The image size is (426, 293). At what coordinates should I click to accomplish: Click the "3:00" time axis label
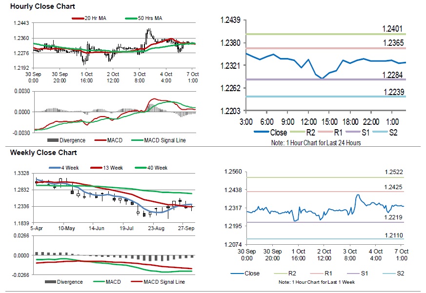click(246, 122)
